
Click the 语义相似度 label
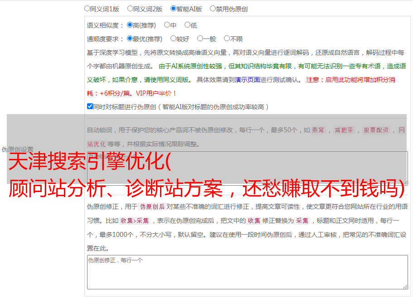[x=105, y=25]
